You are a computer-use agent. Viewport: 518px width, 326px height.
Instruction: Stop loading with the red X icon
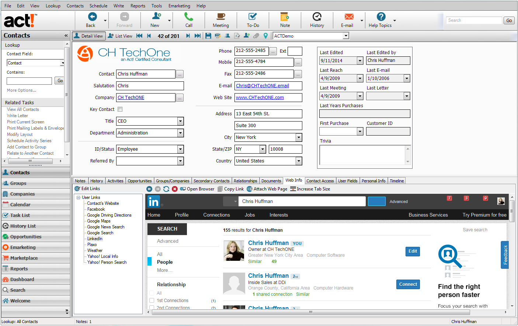click(x=175, y=189)
